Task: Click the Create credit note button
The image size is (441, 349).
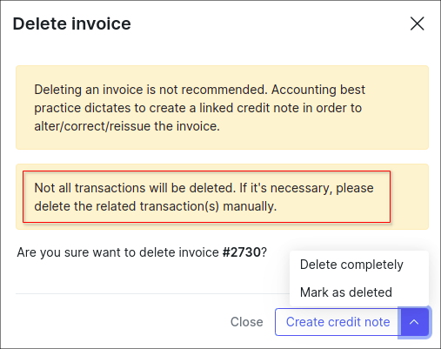Action: pyautogui.click(x=338, y=322)
